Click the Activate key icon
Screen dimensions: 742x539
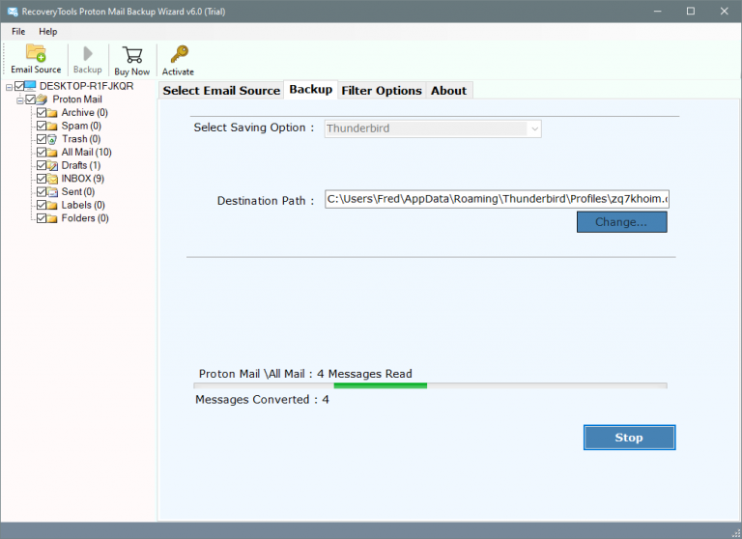coord(180,54)
